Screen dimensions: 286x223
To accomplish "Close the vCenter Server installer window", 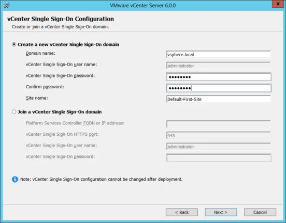I will (278, 4).
